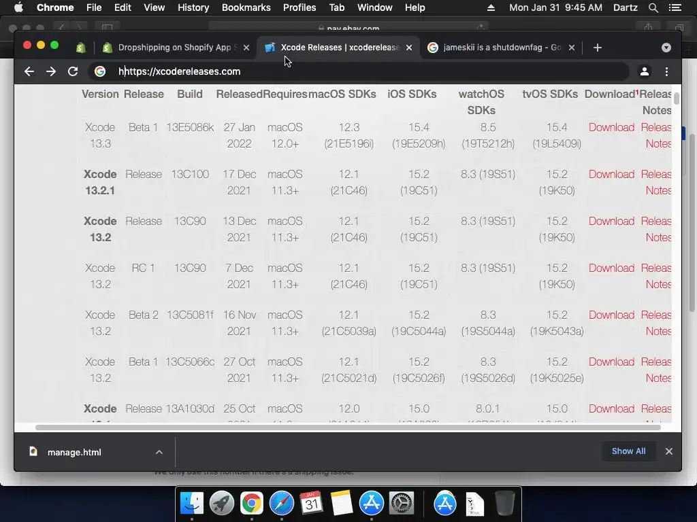Open Safari from the Dock

tap(281, 504)
